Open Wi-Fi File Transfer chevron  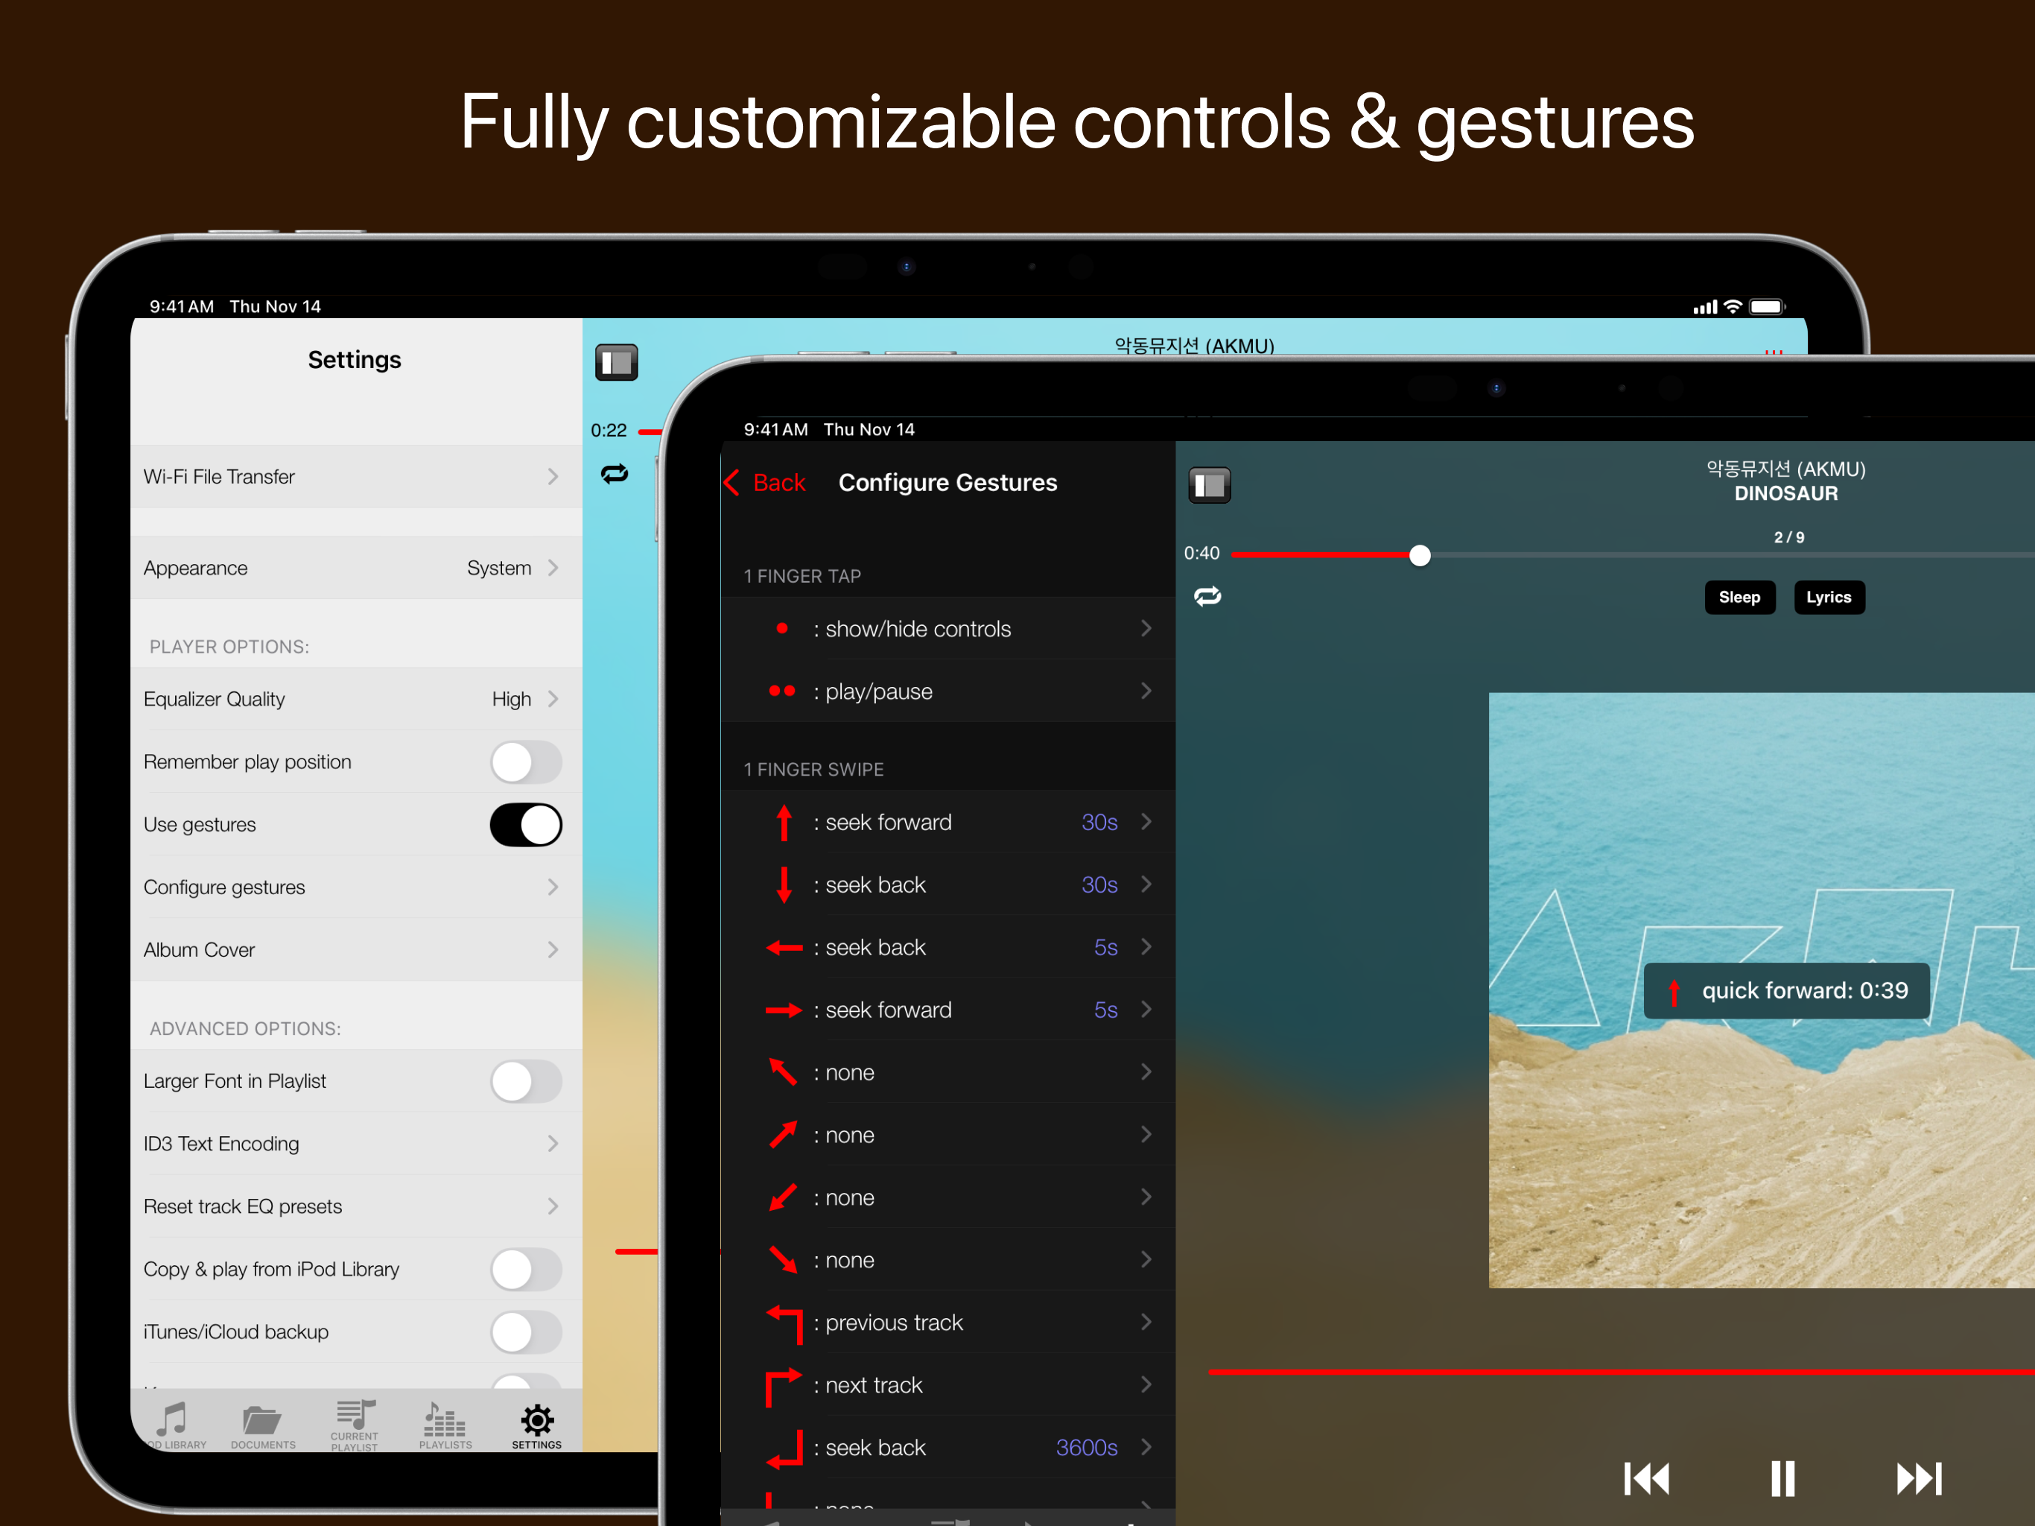coord(553,477)
